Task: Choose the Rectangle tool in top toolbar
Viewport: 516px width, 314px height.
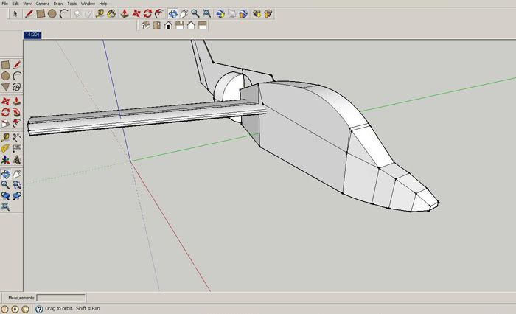Action: (41, 14)
